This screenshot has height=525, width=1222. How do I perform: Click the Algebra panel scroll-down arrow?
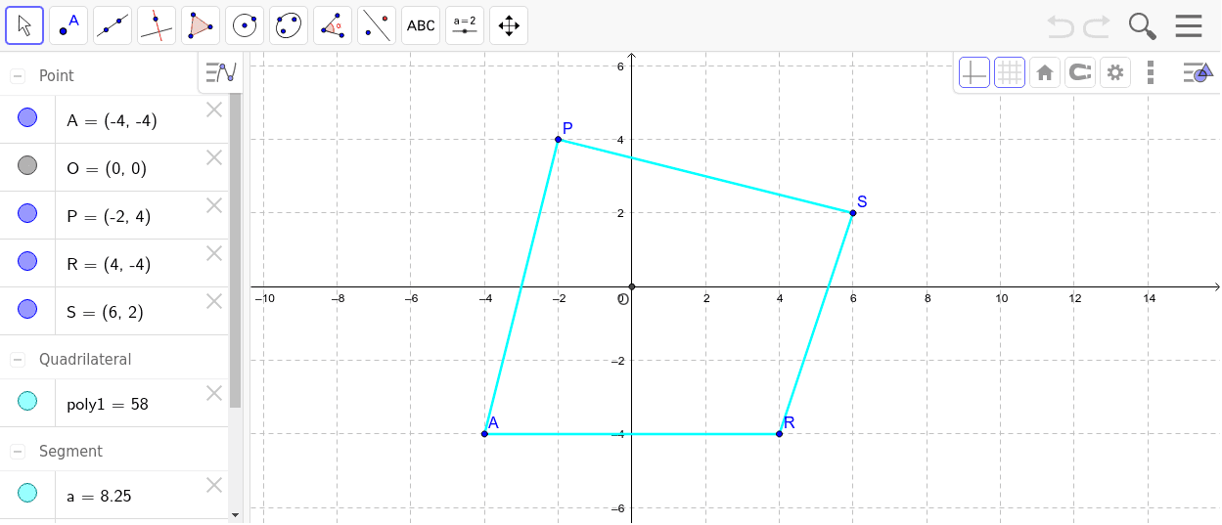[x=235, y=513]
